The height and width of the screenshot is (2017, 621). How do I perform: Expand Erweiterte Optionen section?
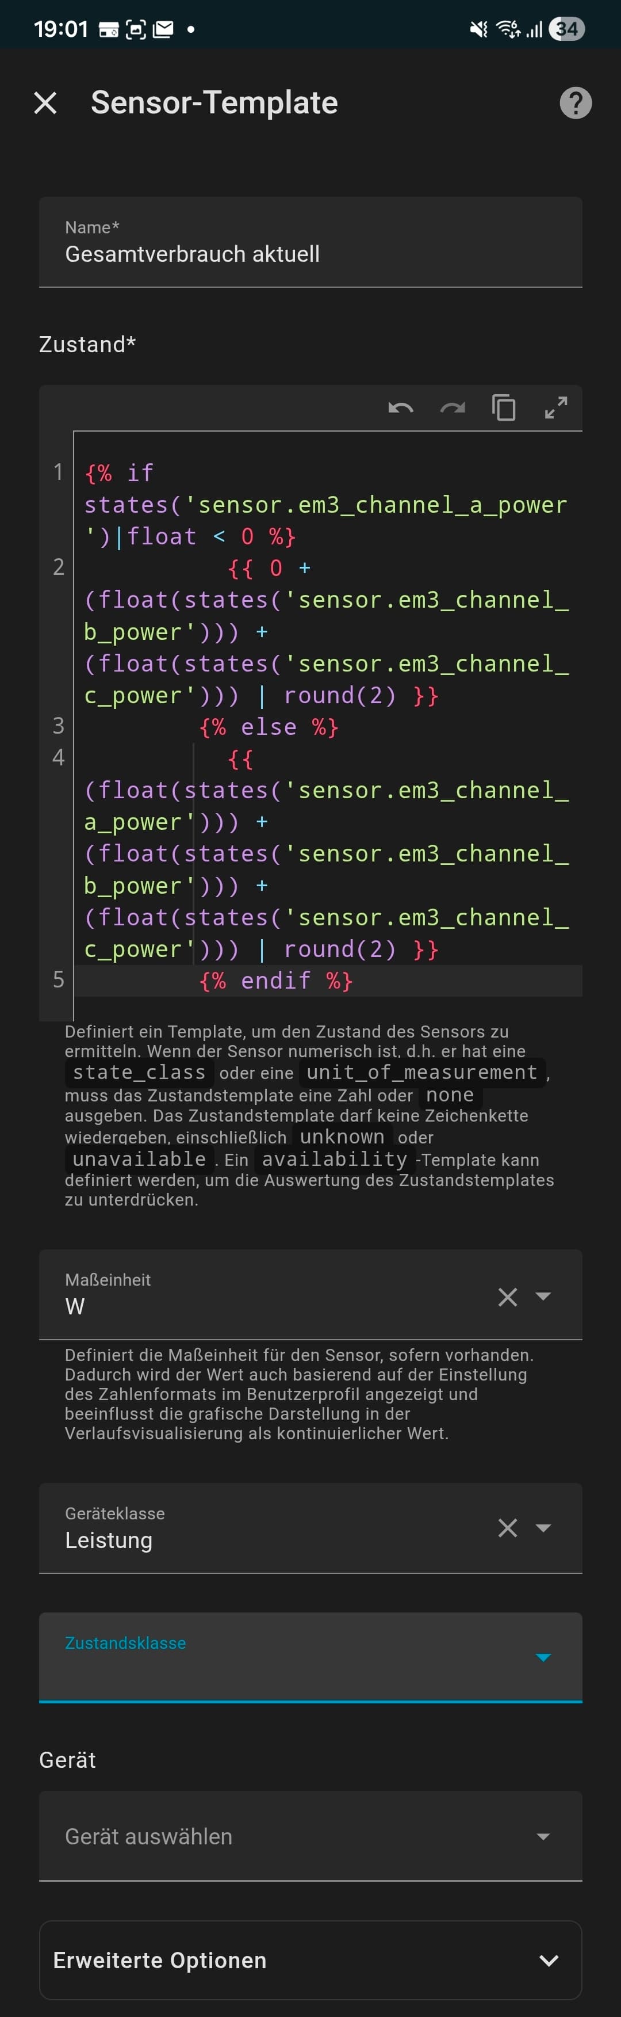tap(310, 1960)
